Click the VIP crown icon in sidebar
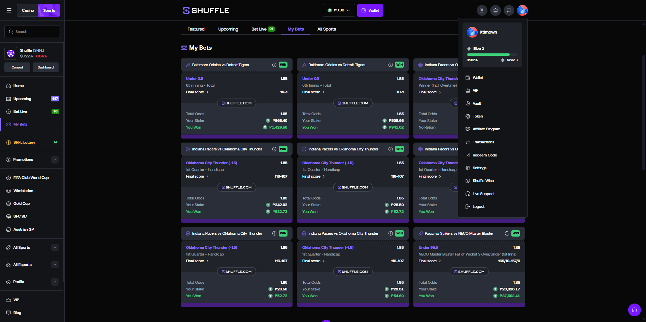This screenshot has height=322, width=646. pyautogui.click(x=8, y=300)
